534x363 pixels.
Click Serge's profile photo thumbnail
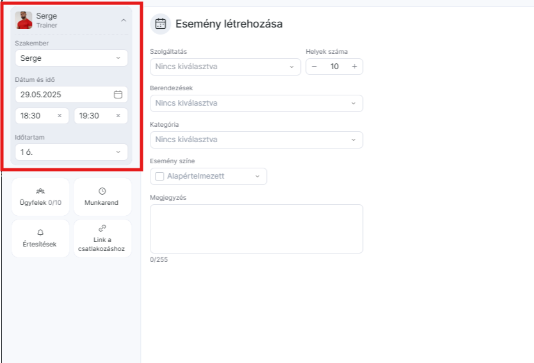[x=24, y=20]
